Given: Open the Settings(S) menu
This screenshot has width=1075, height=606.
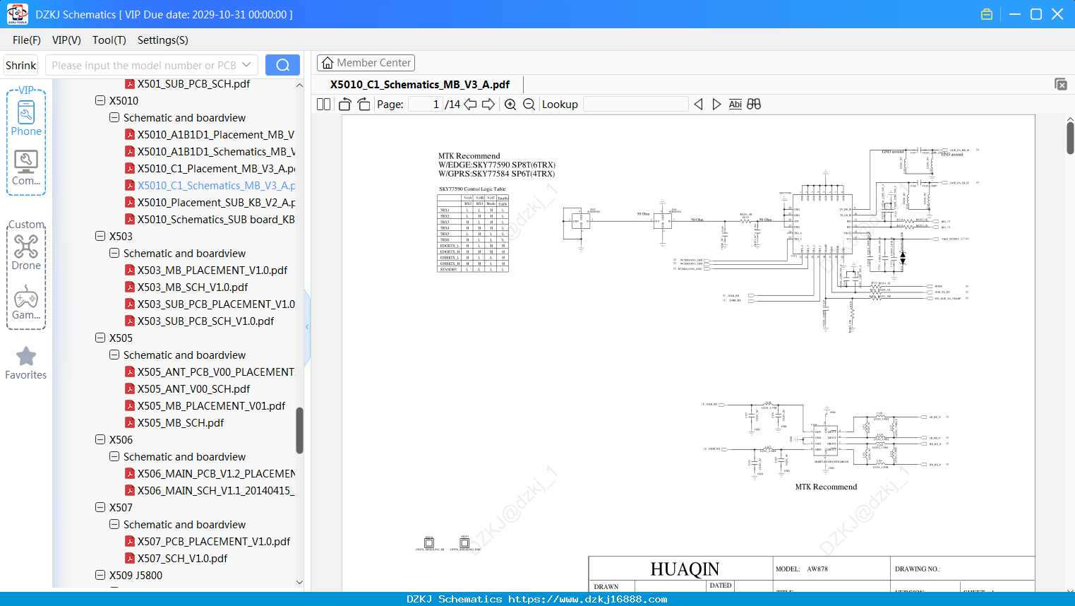Looking at the screenshot, I should (x=163, y=40).
